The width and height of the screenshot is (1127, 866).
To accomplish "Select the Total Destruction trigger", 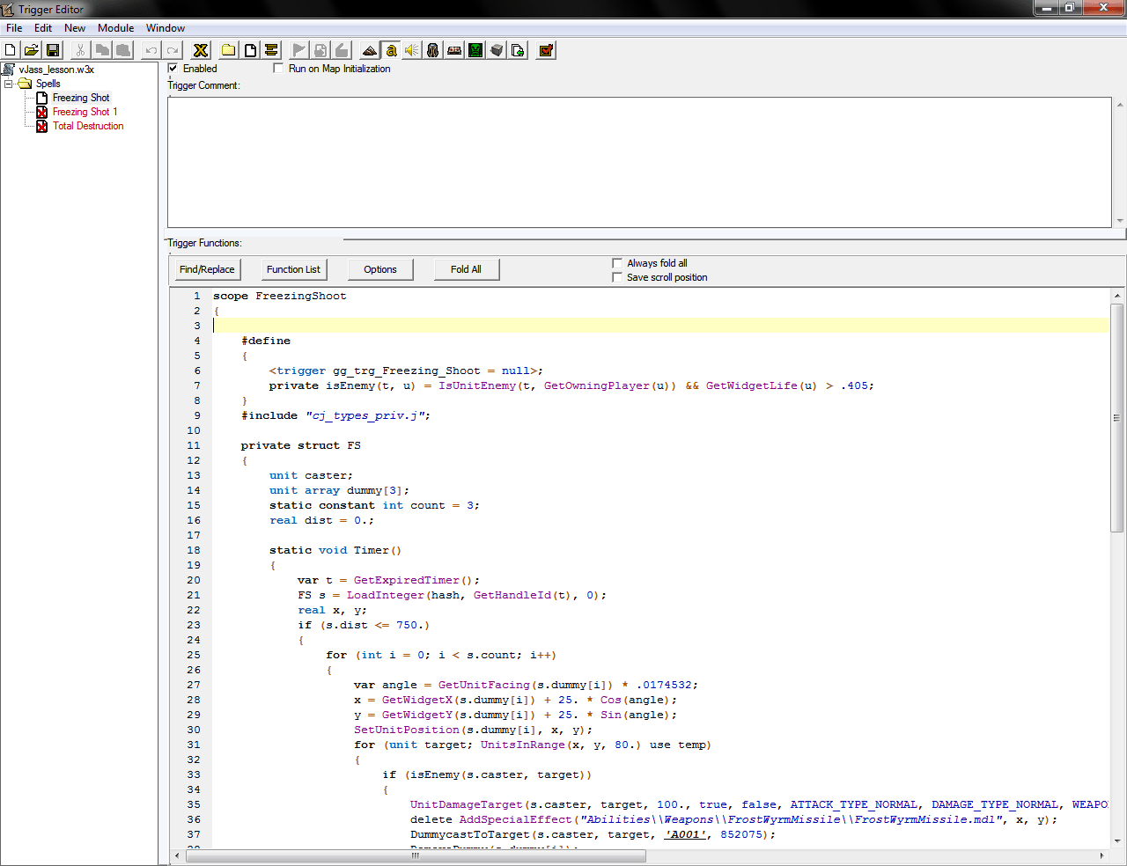I will coord(88,126).
